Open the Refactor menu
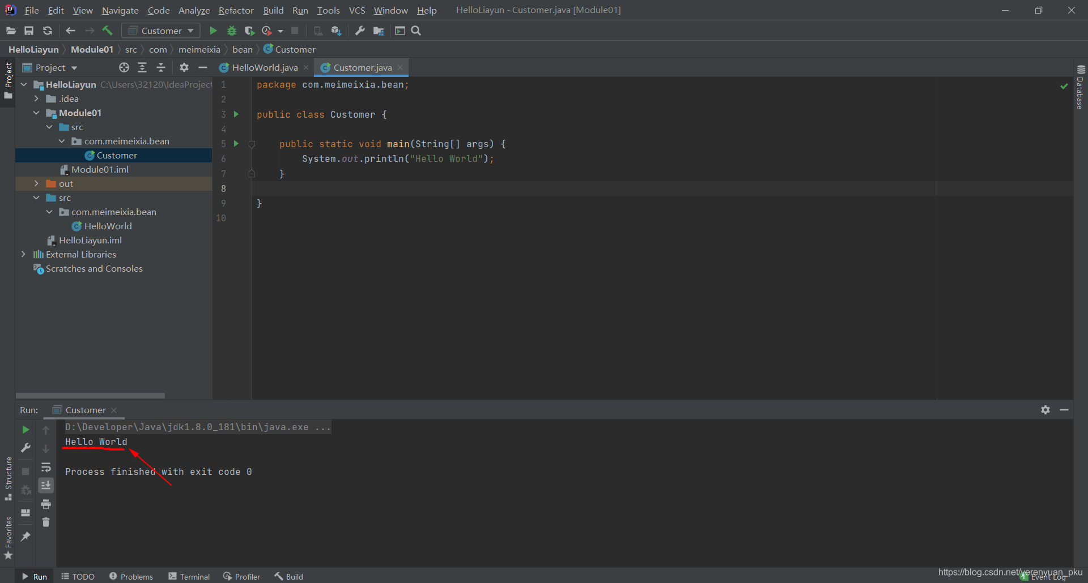 click(x=236, y=10)
